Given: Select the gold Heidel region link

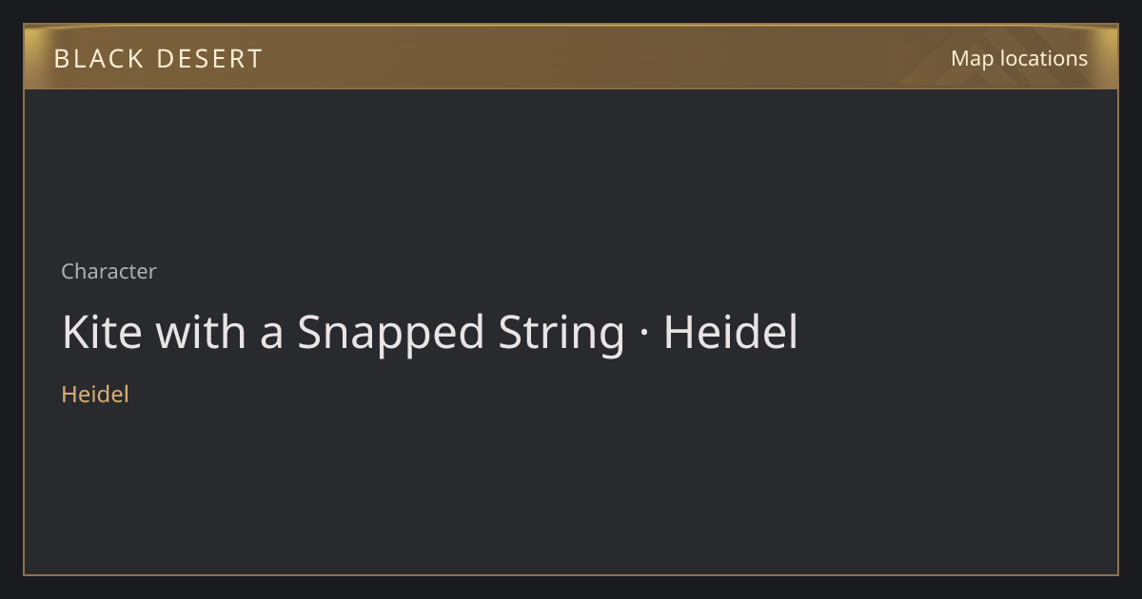Looking at the screenshot, I should click(x=95, y=394).
